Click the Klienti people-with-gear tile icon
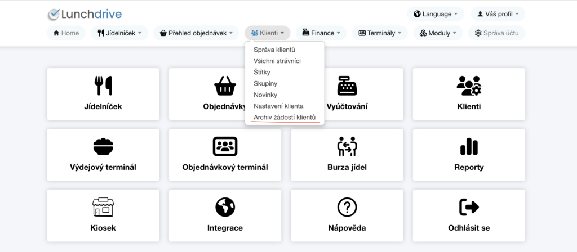Image resolution: width=577 pixels, height=252 pixels. [468, 85]
